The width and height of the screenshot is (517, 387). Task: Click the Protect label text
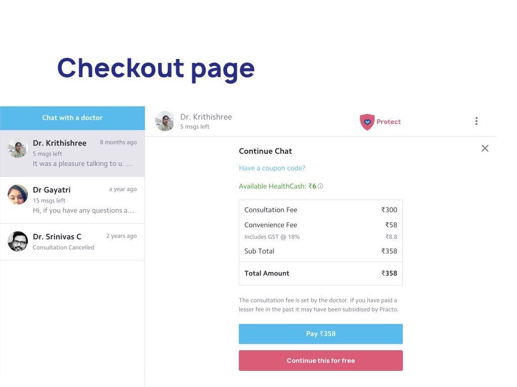tap(388, 122)
